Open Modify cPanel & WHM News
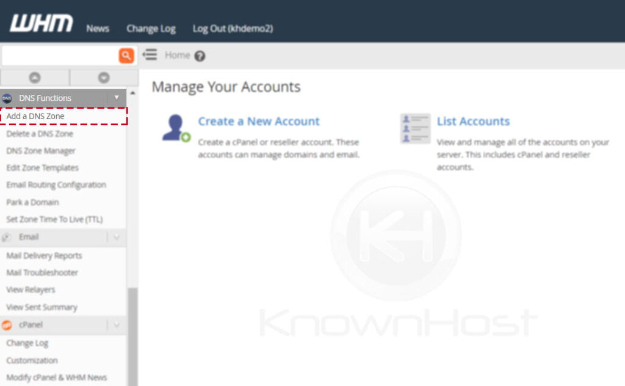 point(57,377)
